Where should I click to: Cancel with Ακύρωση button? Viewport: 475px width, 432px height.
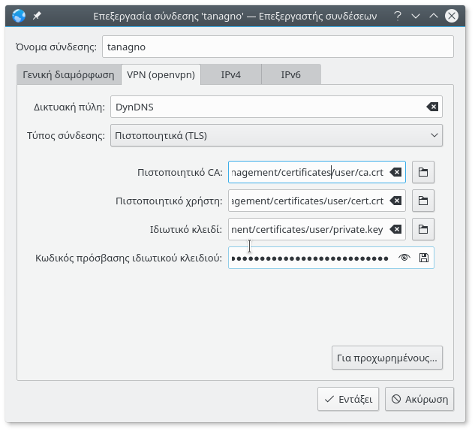click(419, 399)
